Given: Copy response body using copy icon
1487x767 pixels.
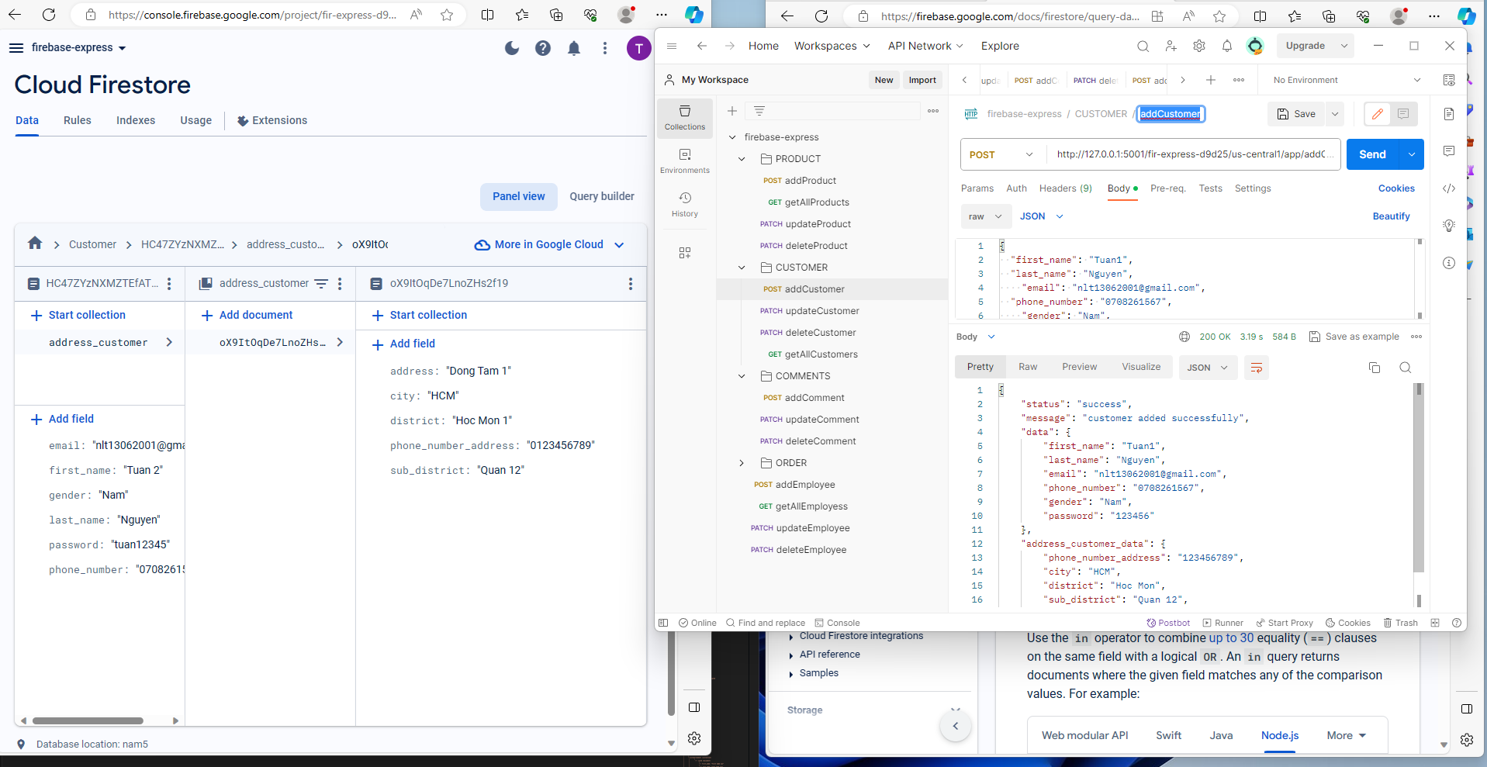Looking at the screenshot, I should pos(1374,368).
